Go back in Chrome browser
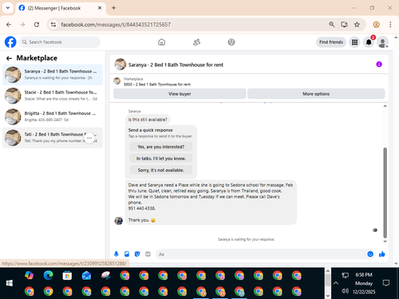 pyautogui.click(x=9, y=25)
